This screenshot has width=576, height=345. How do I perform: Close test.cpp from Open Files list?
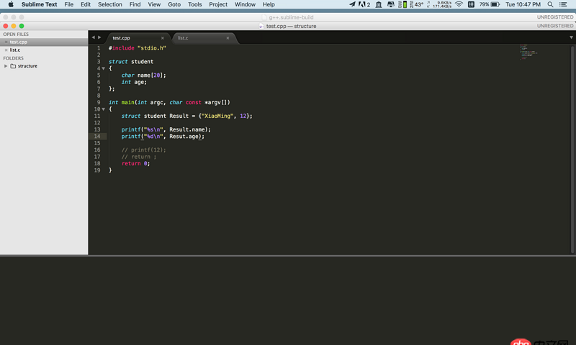tap(6, 42)
